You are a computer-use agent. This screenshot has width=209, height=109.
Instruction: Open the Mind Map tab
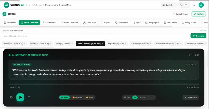[89, 23]
